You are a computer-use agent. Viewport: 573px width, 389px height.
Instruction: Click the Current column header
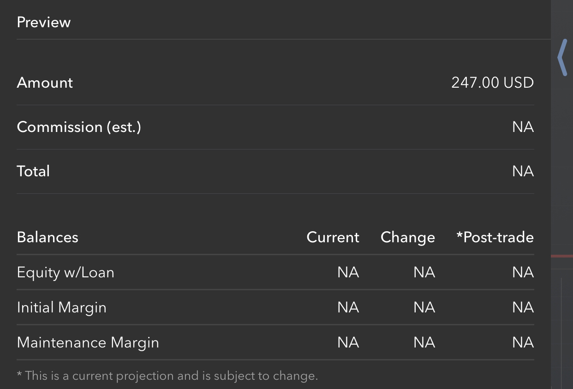pyautogui.click(x=333, y=237)
